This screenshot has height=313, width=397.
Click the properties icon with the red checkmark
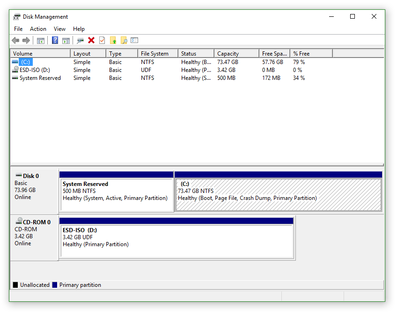pyautogui.click(x=102, y=41)
